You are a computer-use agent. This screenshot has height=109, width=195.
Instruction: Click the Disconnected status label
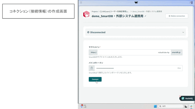[98, 32]
